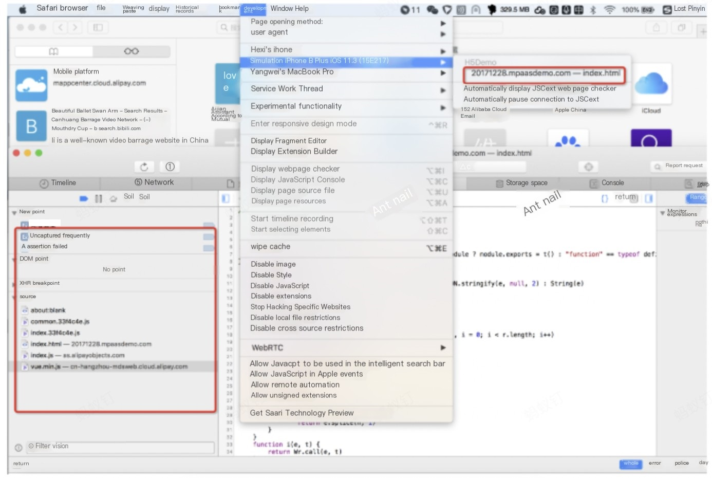This screenshot has width=712, height=478.
Task: Open the Window Help menu
Action: coord(289,9)
